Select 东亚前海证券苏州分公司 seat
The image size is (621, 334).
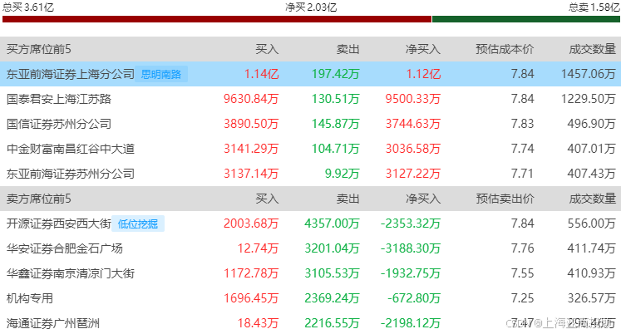tap(71, 174)
